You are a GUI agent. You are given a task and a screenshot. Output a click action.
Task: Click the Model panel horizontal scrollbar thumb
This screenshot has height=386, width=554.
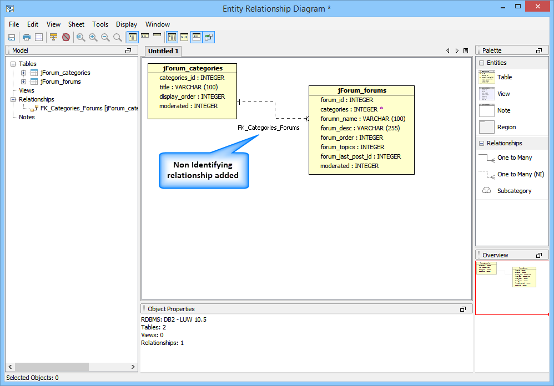52,367
